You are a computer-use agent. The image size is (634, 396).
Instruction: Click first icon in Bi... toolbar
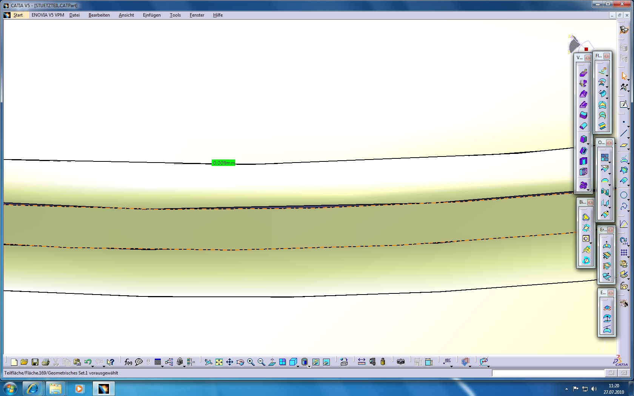point(586,217)
